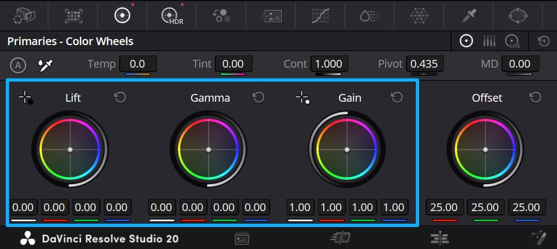Screen dimensions: 557x249
Task: Click the Offset blue value field
Action: pyautogui.click(x=527, y=207)
